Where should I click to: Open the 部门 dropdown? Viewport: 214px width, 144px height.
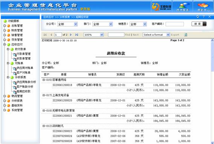[111, 24]
